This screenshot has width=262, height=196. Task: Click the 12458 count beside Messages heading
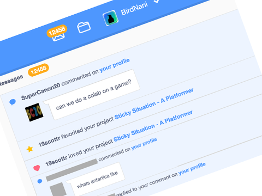click(38, 70)
